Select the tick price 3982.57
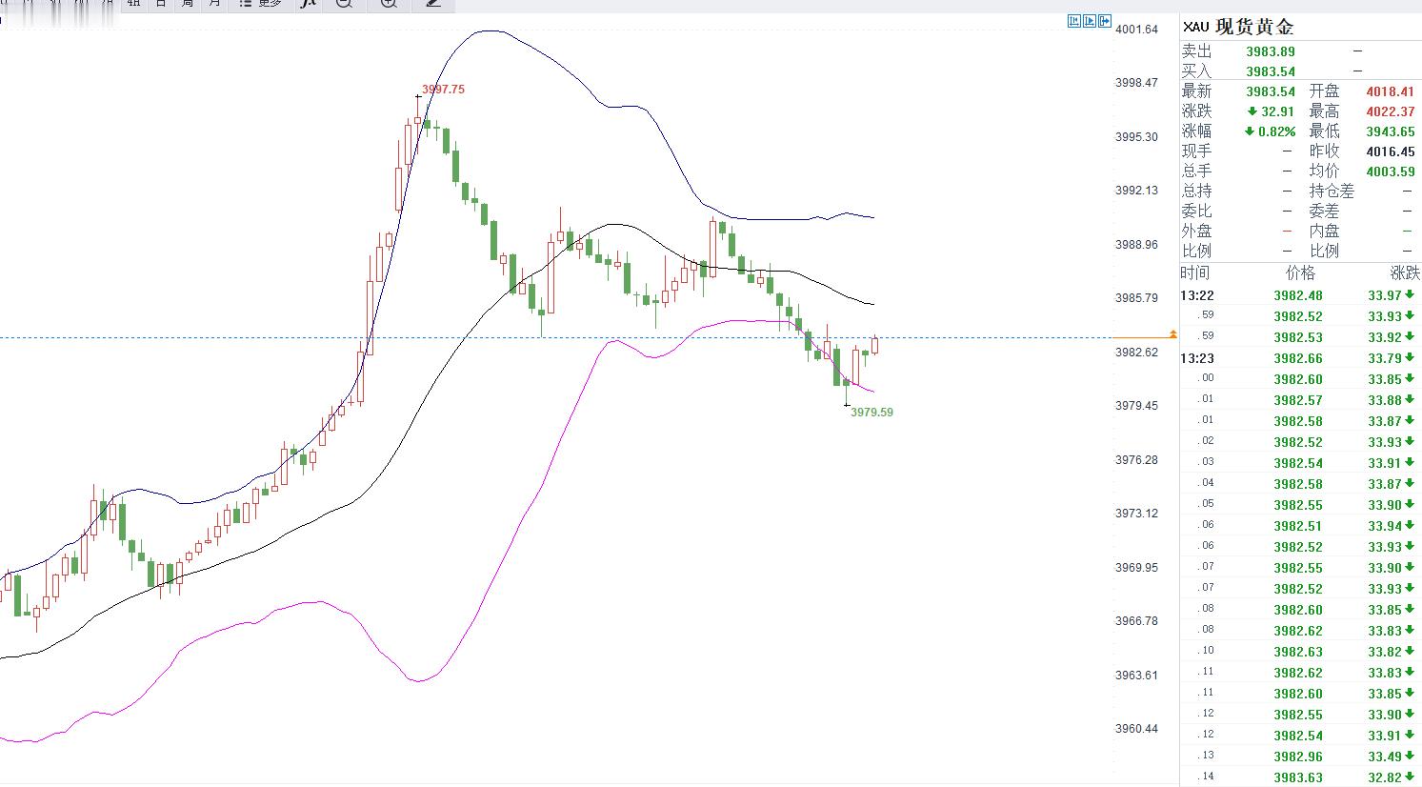Image resolution: width=1422 pixels, height=787 pixels. click(x=1298, y=400)
